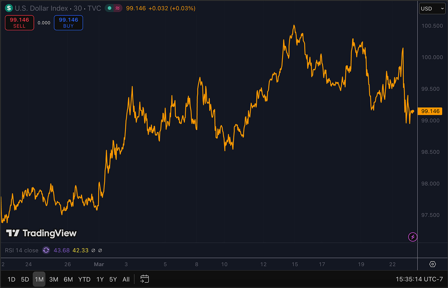Click the U.S. Dollar Index symbol title
Viewport: 448px width, 288px height.
point(41,8)
